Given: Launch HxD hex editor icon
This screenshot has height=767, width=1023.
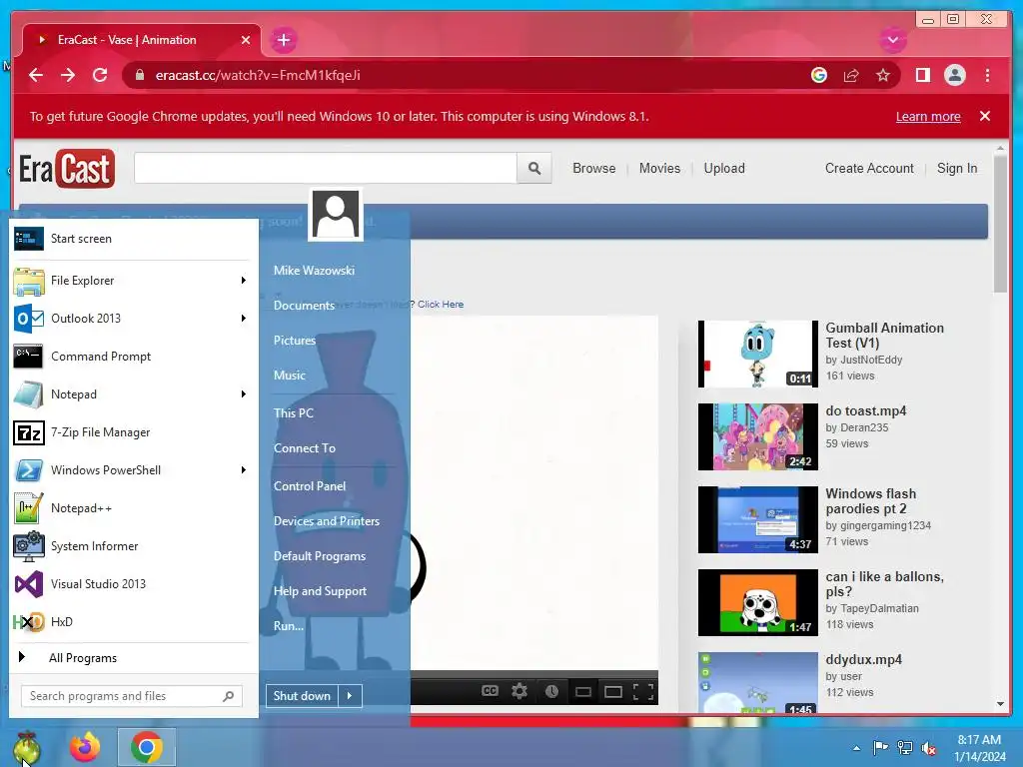Looking at the screenshot, I should click(x=29, y=621).
